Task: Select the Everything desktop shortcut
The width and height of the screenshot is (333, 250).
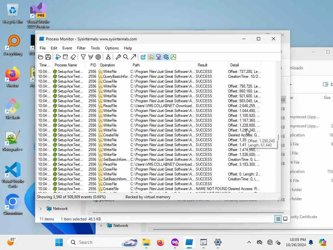Action: click(x=13, y=46)
